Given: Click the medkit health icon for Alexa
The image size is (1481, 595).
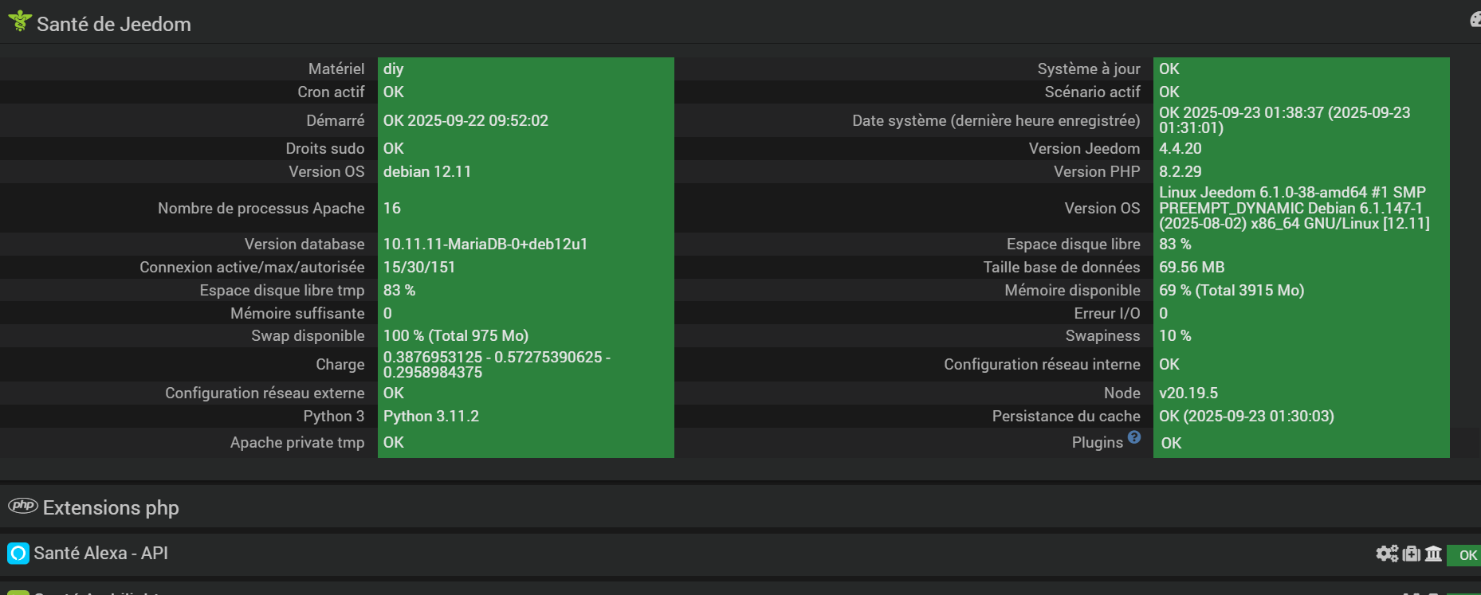Looking at the screenshot, I should click(1411, 554).
